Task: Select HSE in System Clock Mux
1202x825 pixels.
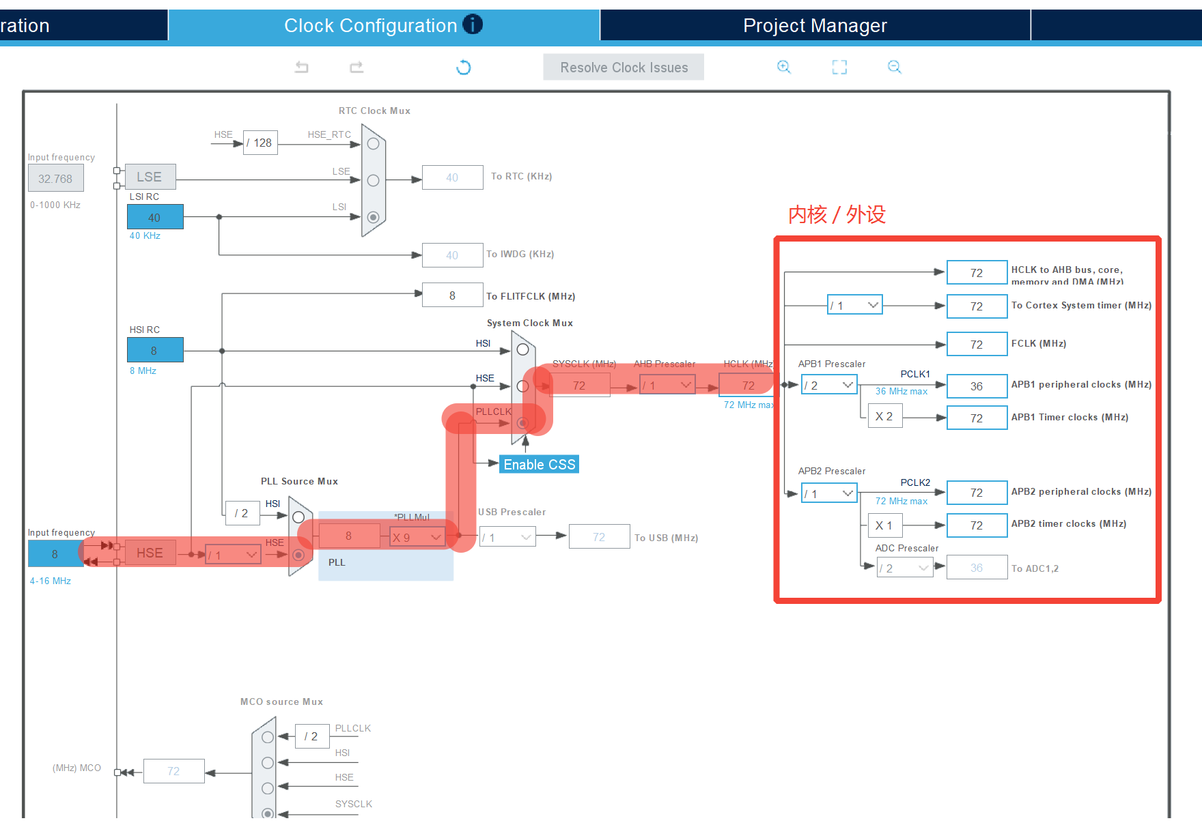Action: pyautogui.click(x=522, y=386)
